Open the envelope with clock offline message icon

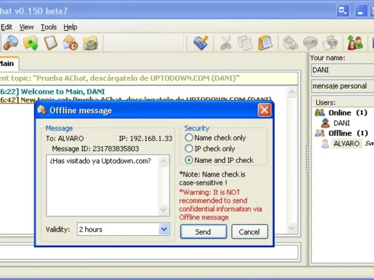70,43
